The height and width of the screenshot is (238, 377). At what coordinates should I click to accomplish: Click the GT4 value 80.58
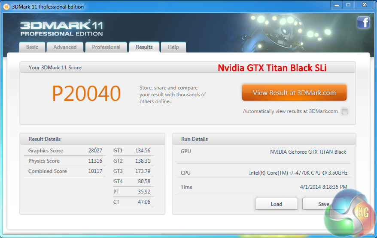click(144, 181)
